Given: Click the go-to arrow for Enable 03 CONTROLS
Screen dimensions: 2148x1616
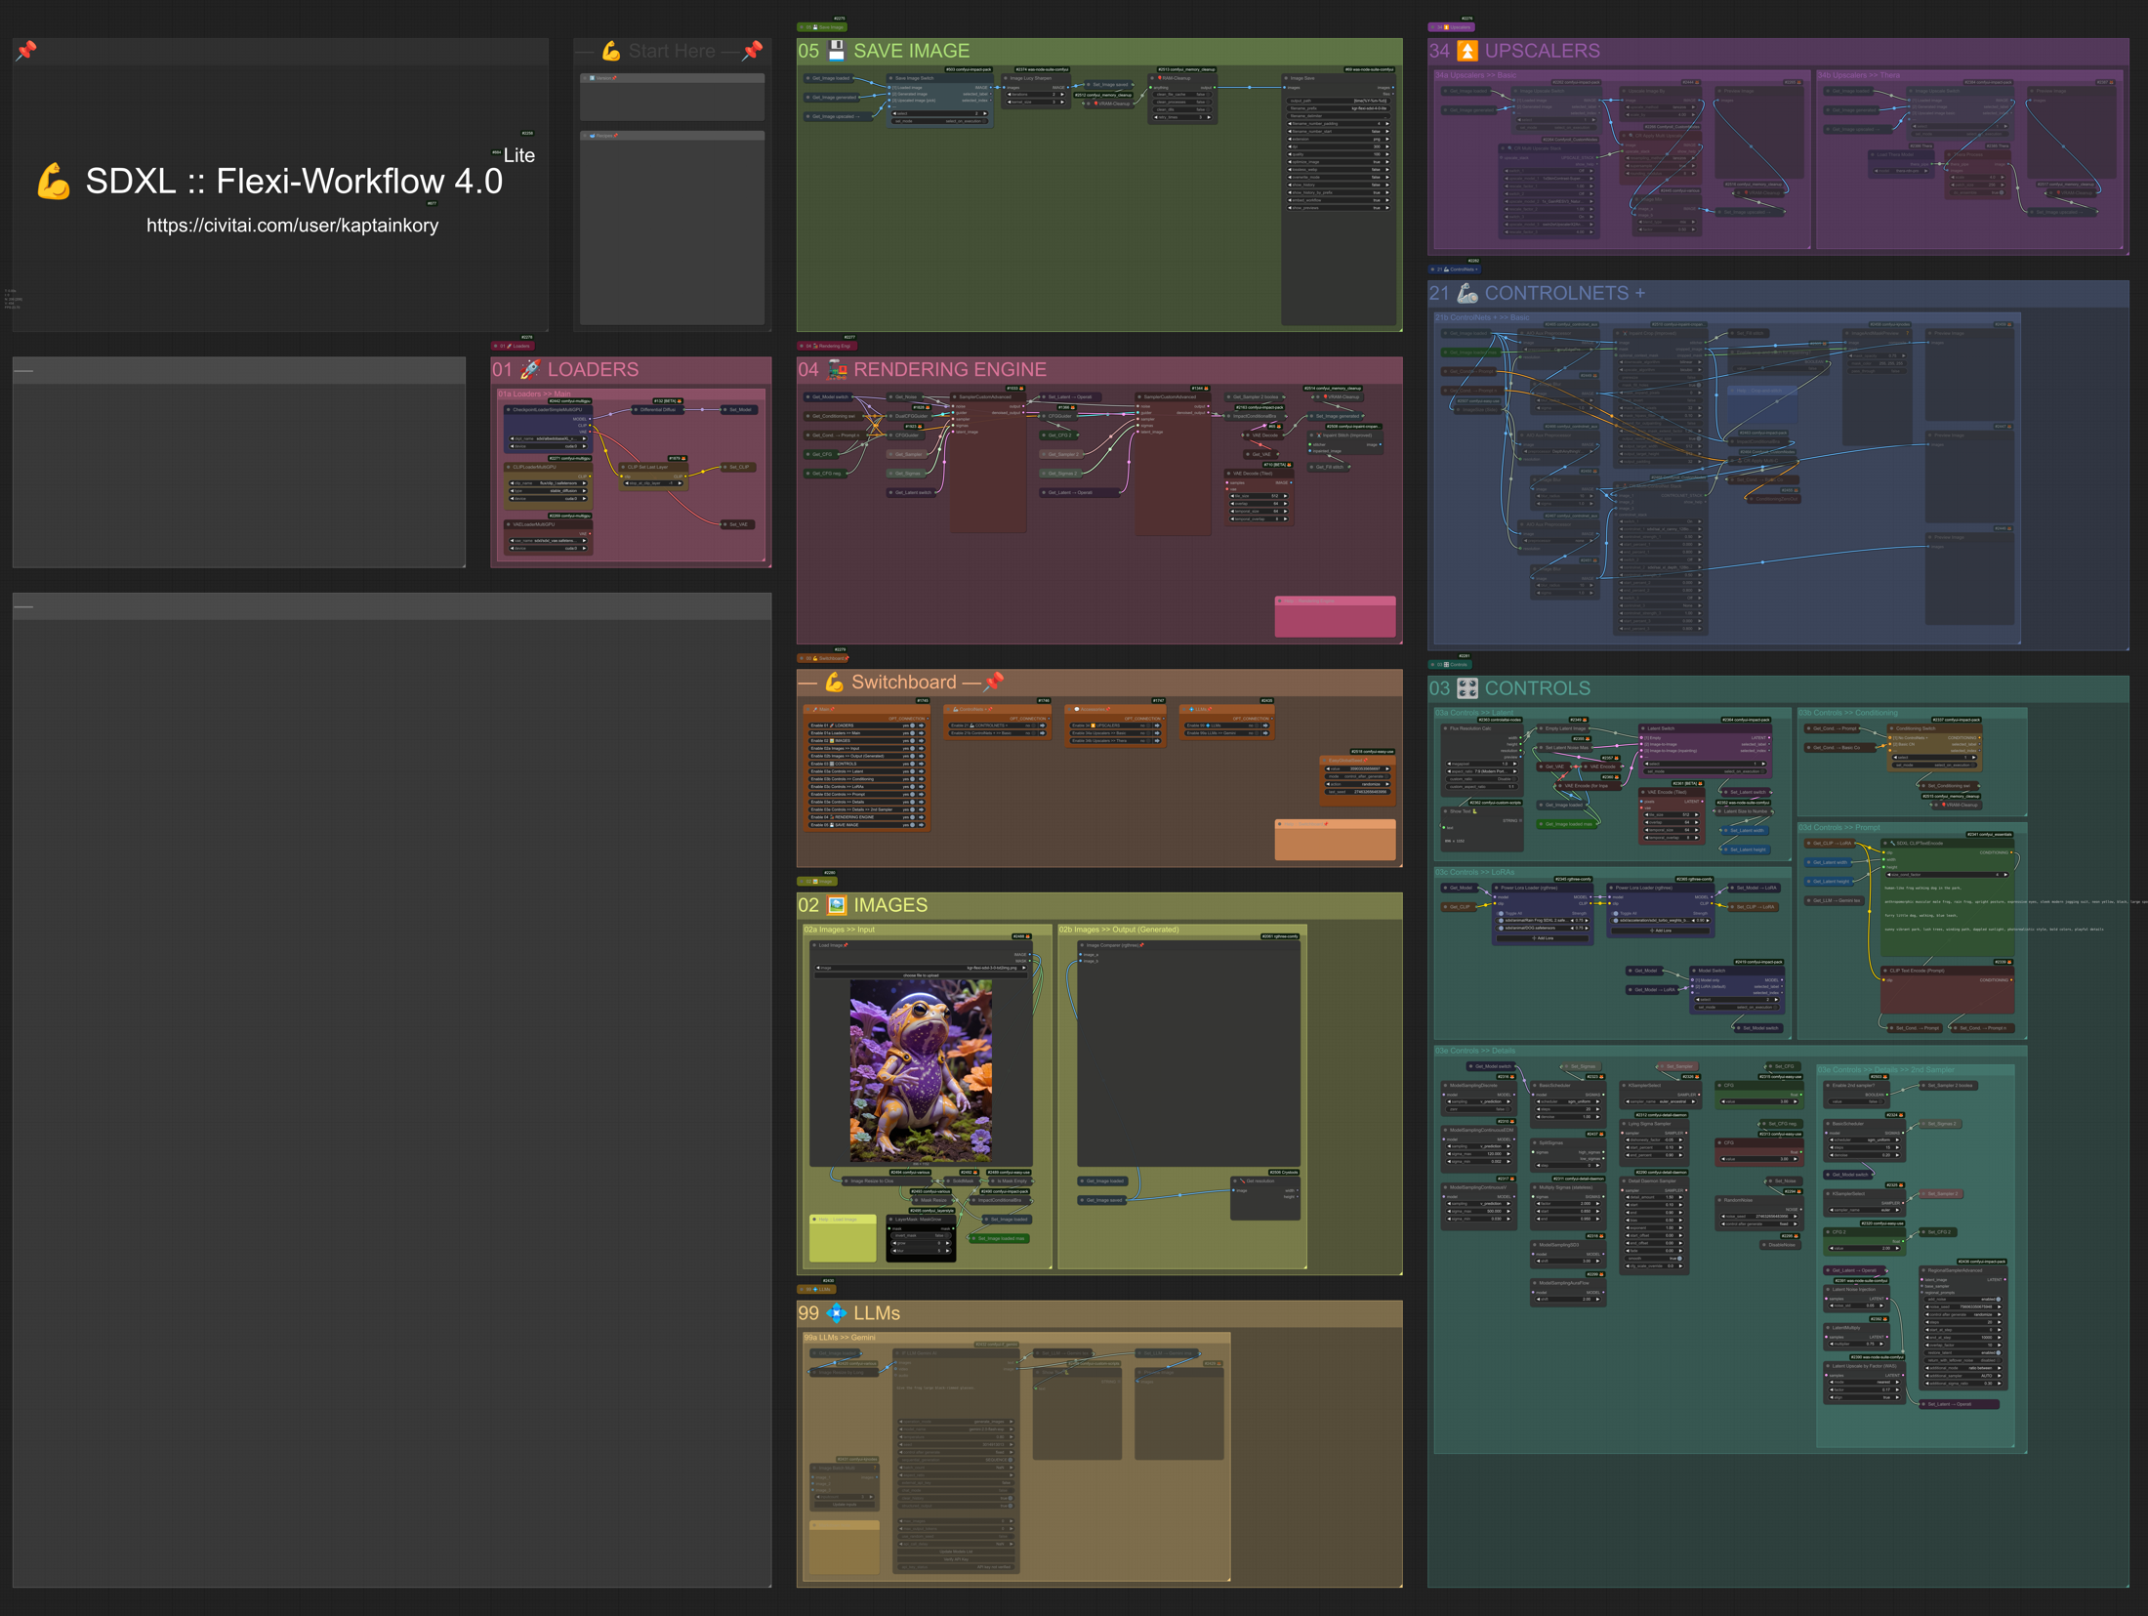Looking at the screenshot, I should (922, 764).
